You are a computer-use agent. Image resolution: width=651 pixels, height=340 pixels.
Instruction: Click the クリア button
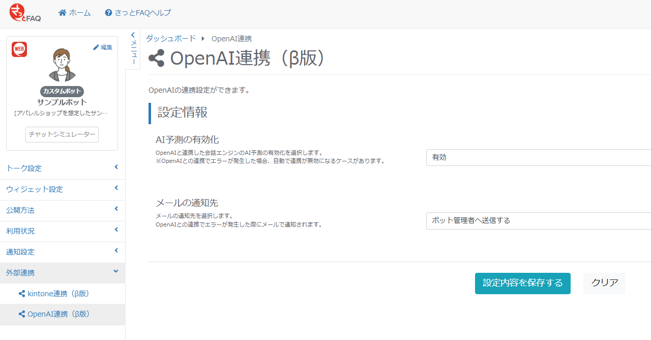click(x=604, y=283)
